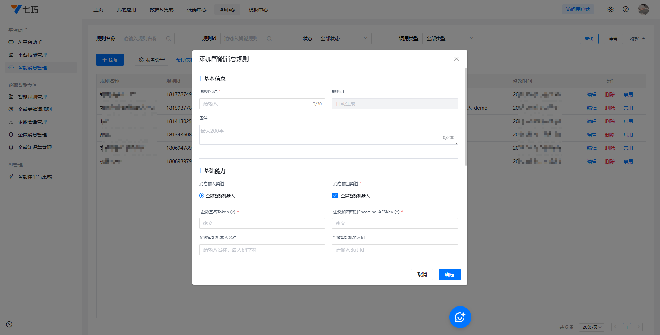Click the user avatar in top right
The width and height of the screenshot is (660, 335).
pyautogui.click(x=643, y=9)
